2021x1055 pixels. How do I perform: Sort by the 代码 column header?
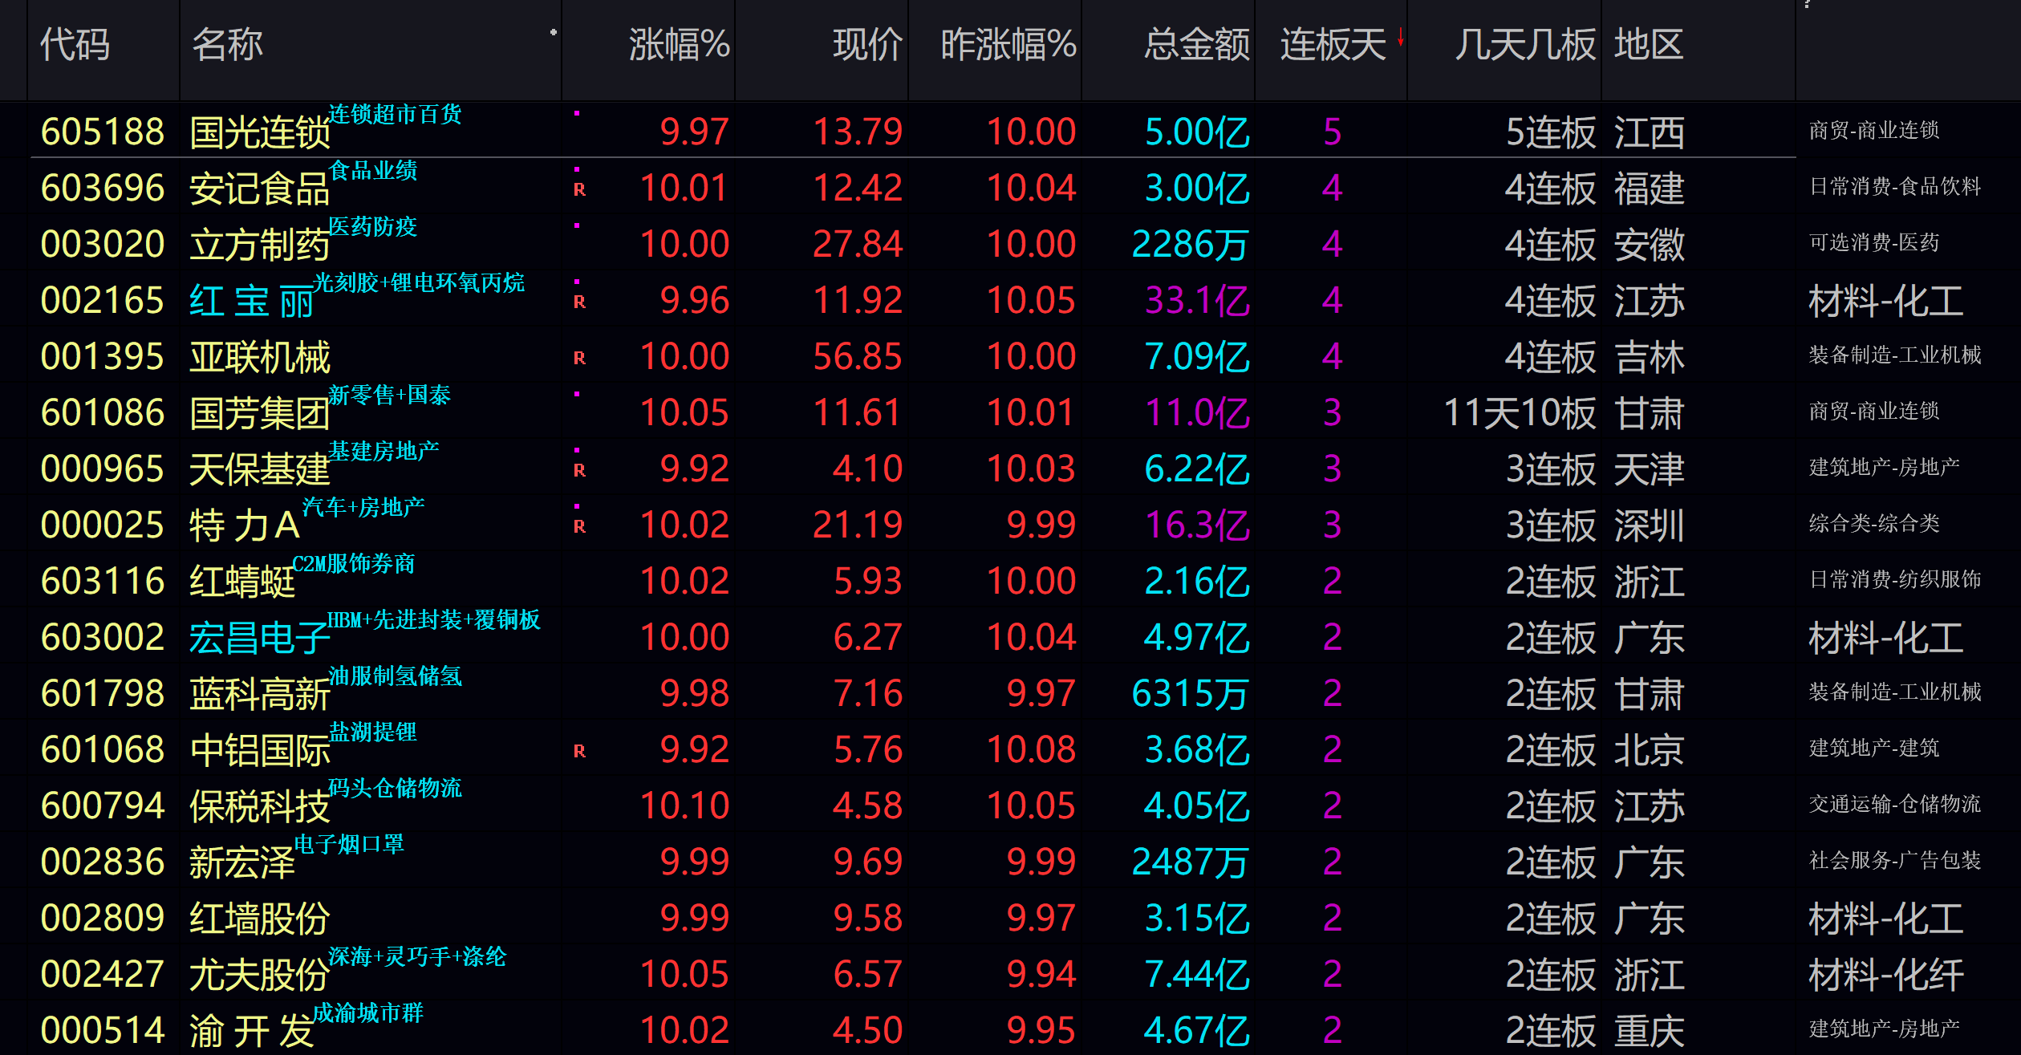coord(75,44)
